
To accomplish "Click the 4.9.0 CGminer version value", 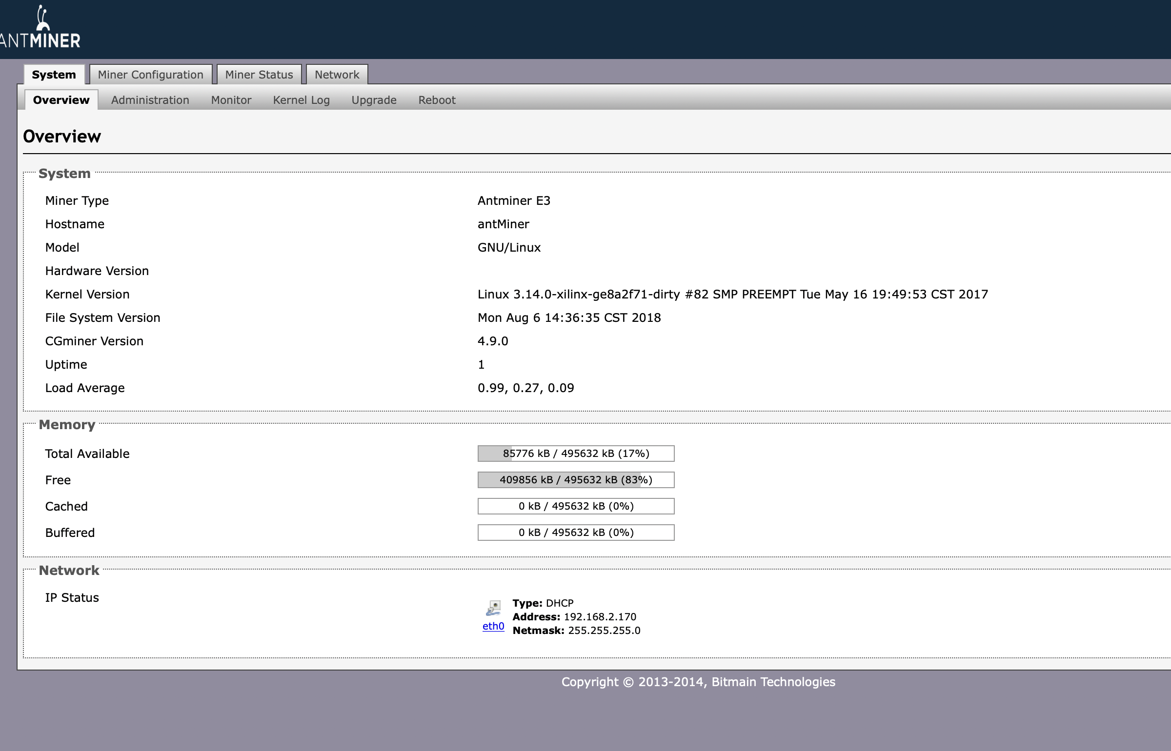I will pos(493,341).
